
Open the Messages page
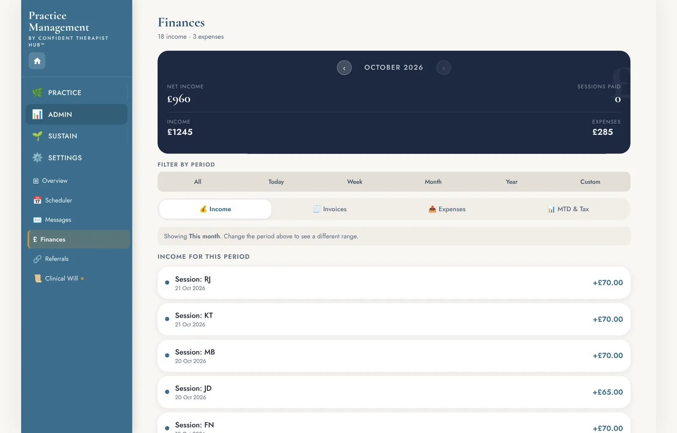point(79,220)
